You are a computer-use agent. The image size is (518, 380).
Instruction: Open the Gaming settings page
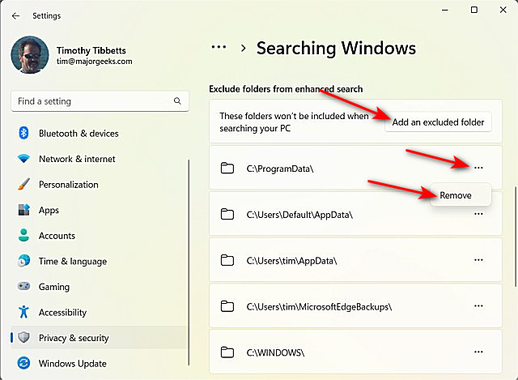click(x=54, y=287)
